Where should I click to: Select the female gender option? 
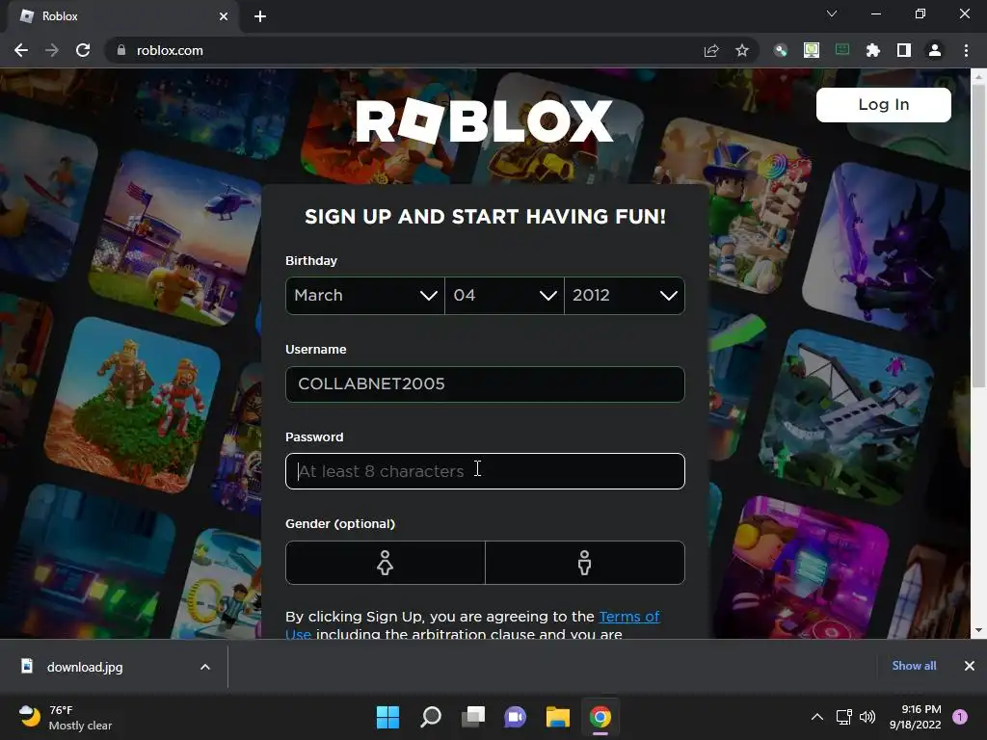point(386,563)
